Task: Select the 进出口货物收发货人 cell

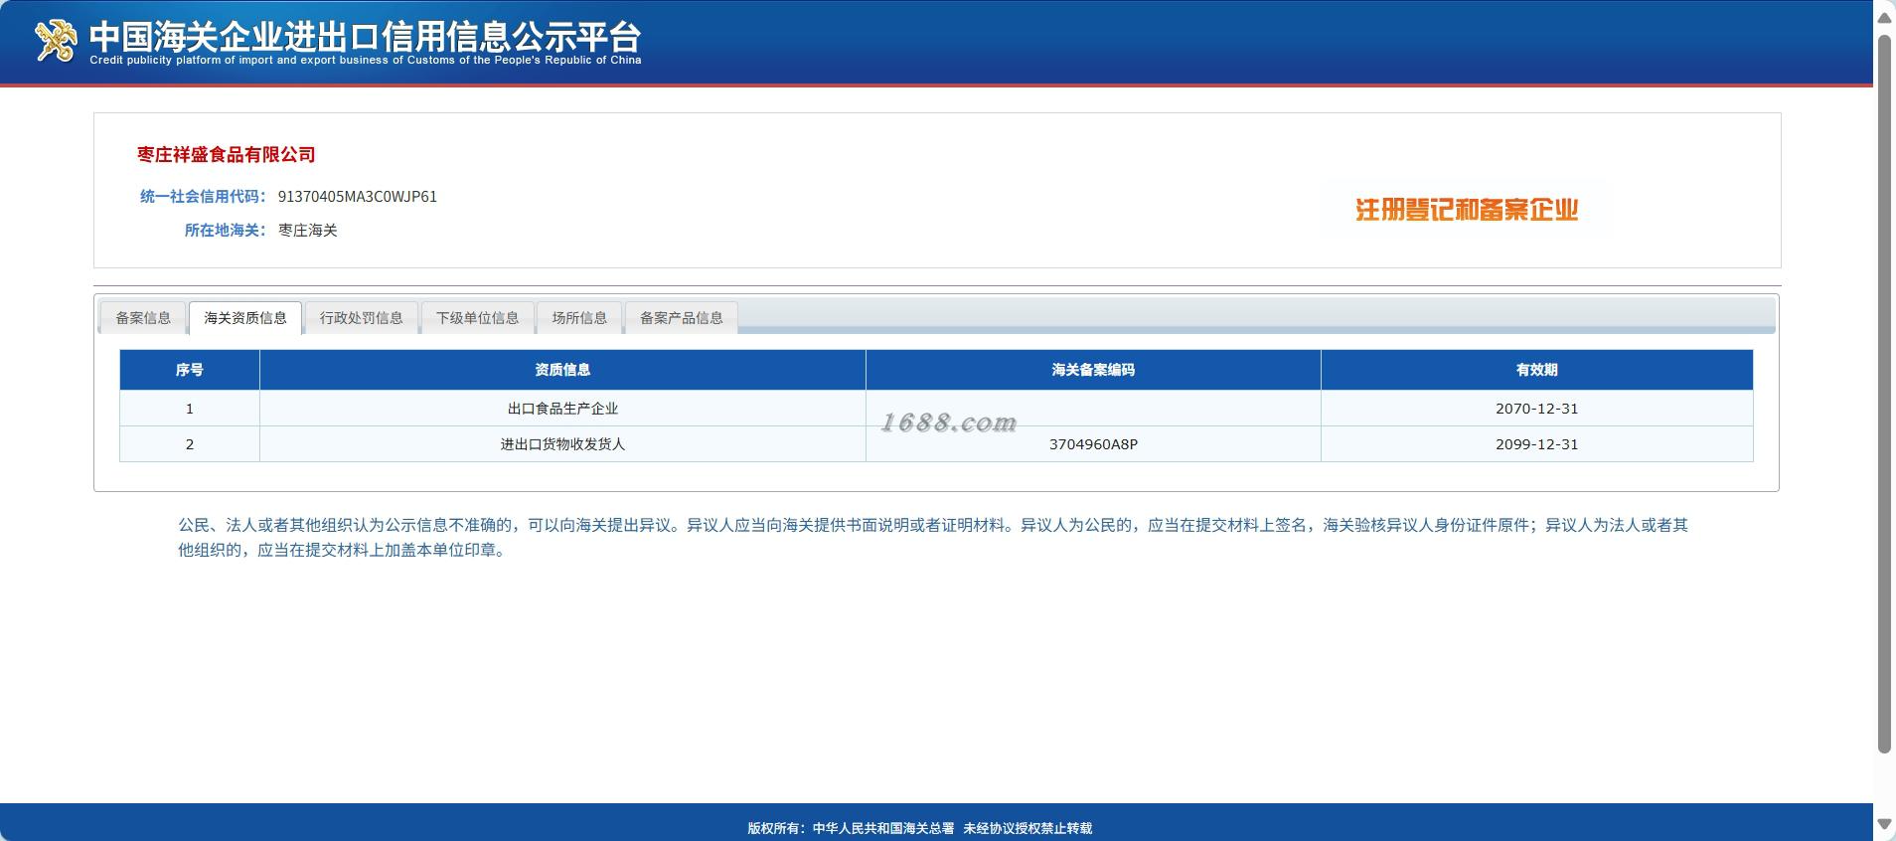Action: [x=562, y=444]
